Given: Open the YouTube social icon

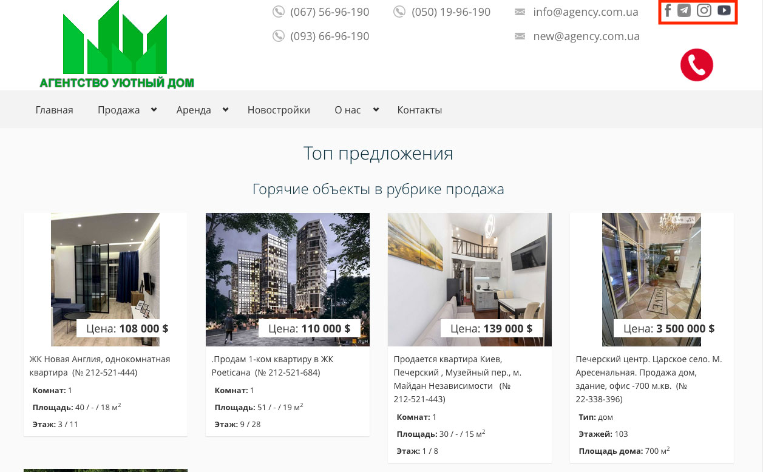Looking at the screenshot, I should coord(724,10).
